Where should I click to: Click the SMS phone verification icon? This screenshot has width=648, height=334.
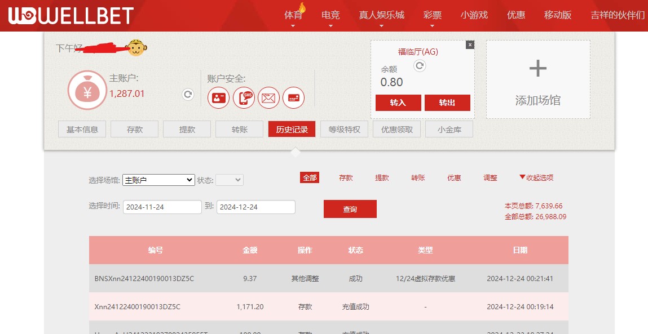point(244,98)
